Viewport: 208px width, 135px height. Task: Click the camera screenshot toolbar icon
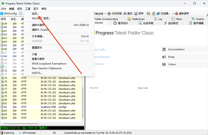149,14
